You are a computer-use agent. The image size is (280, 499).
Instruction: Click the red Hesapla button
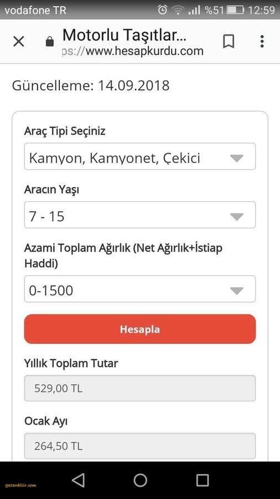pyautogui.click(x=140, y=329)
